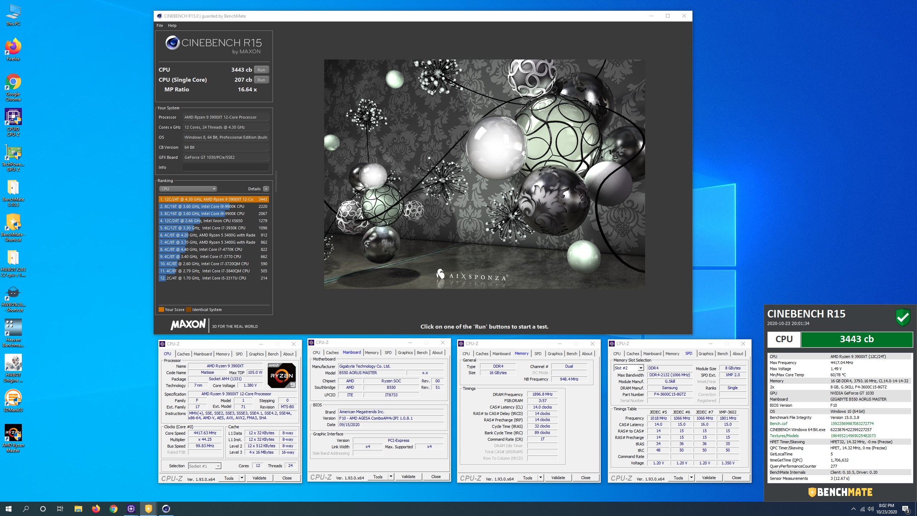Open Caches tab in first CPU-Z window
Image resolution: width=917 pixels, height=516 pixels.
point(183,354)
